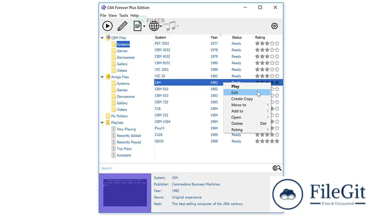This screenshot has width=374, height=216.
Task: Click the Autostart playlist icon
Action: click(114, 155)
